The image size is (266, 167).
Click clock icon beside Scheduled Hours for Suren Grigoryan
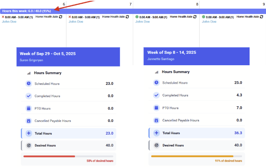(x=29, y=84)
